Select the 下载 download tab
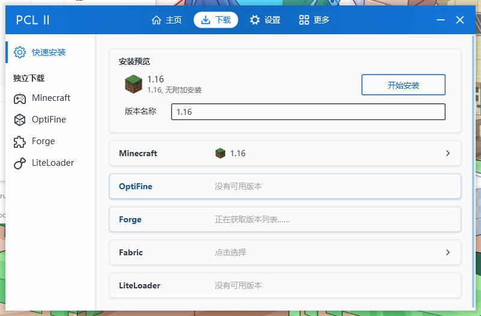 pyautogui.click(x=216, y=20)
